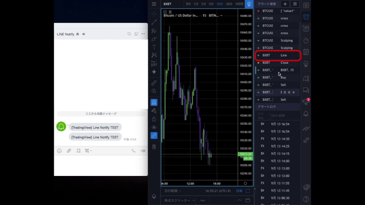Open the notifications bell sidebar icon
Viewport: 365px width, 205px height.
click(x=306, y=114)
